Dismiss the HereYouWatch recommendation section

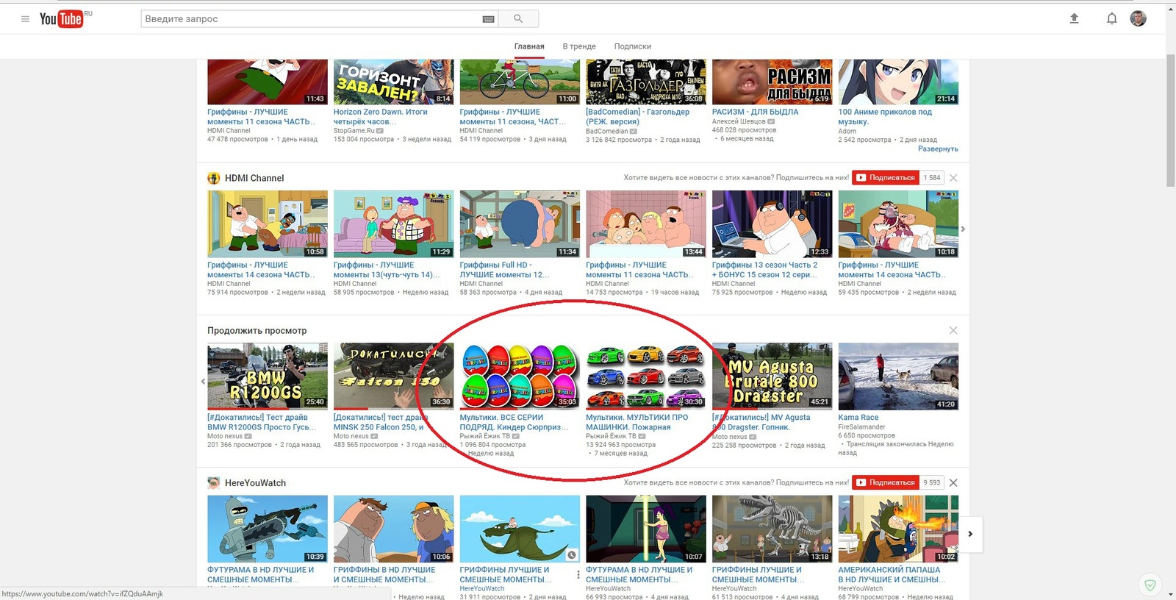(953, 483)
